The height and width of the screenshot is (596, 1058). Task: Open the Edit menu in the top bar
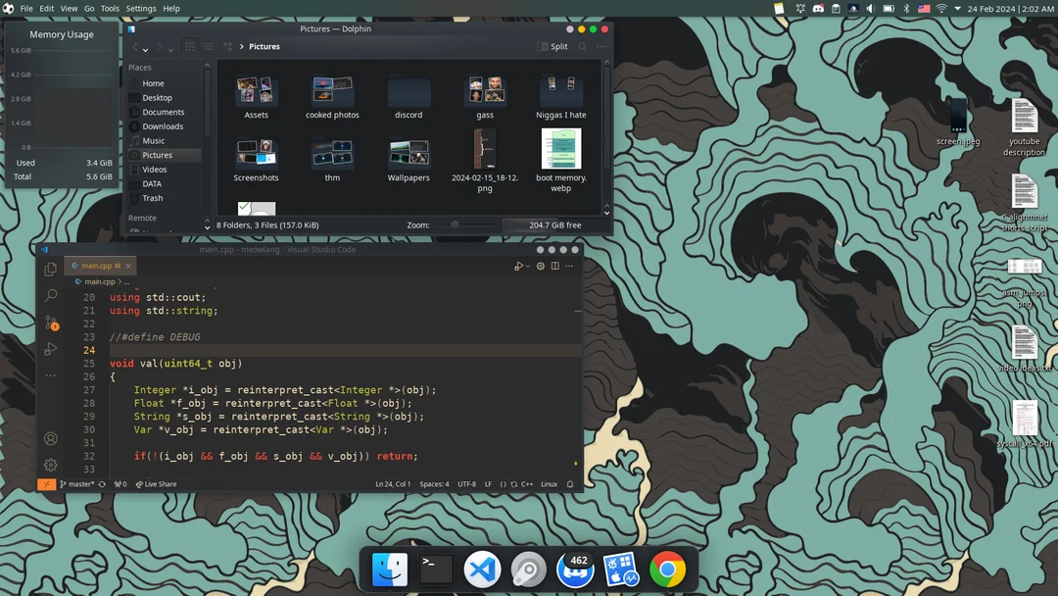click(x=46, y=8)
